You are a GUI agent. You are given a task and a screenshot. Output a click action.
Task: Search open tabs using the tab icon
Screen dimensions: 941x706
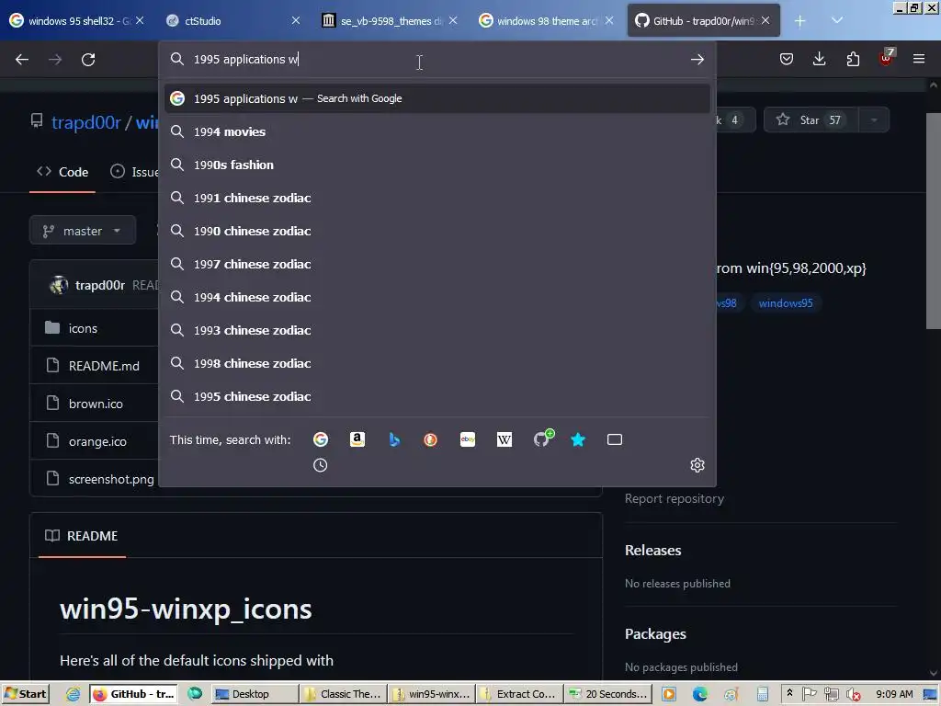click(615, 439)
